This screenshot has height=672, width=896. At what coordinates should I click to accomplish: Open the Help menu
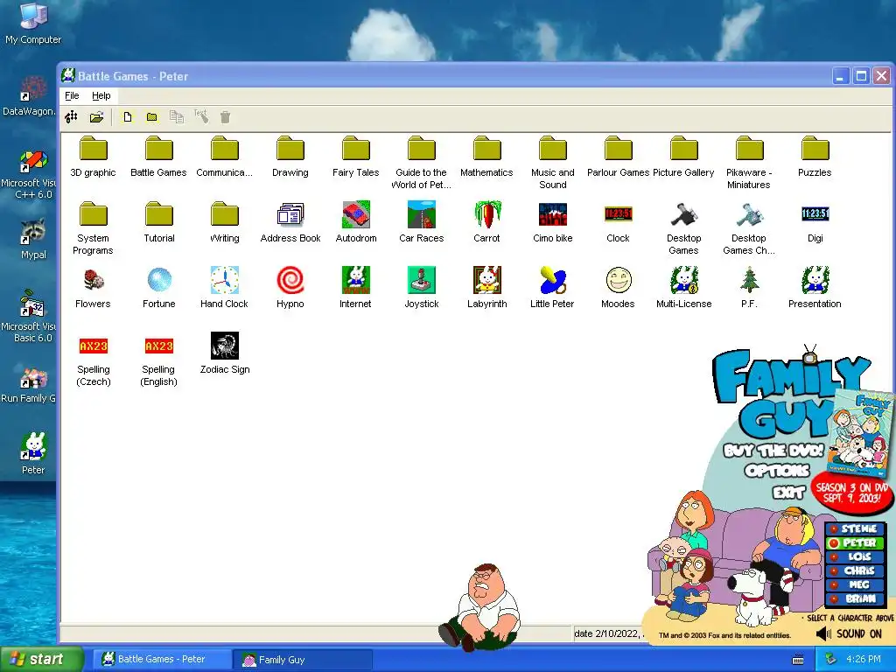(101, 95)
